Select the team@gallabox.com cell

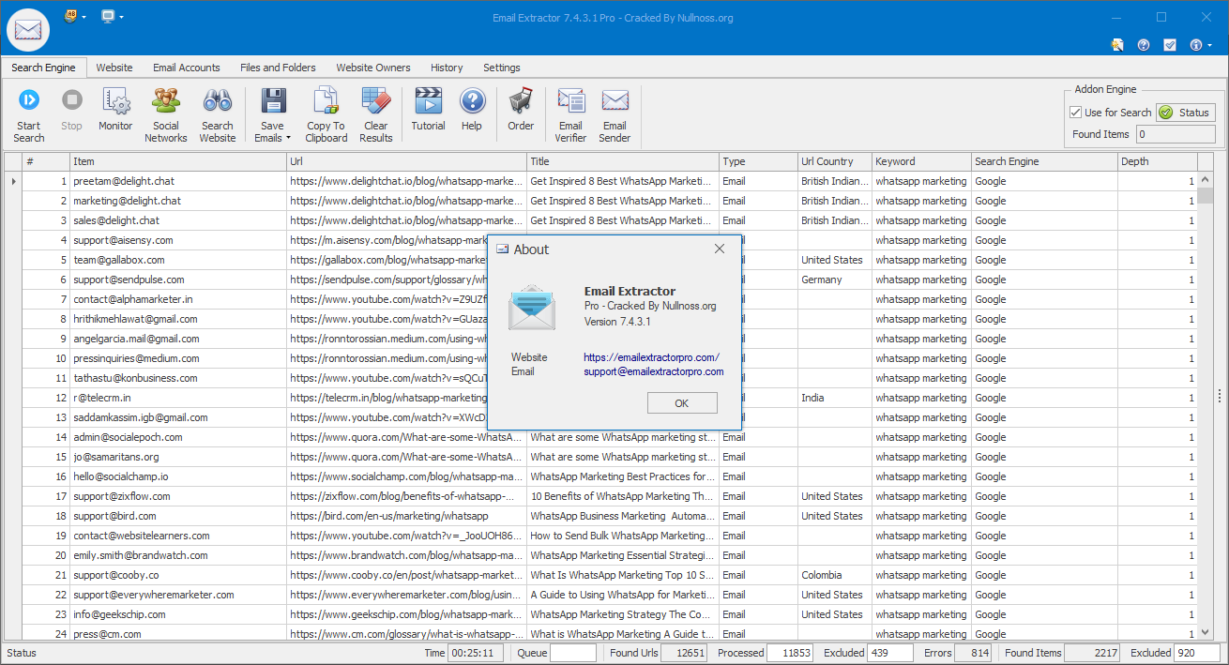click(x=178, y=260)
